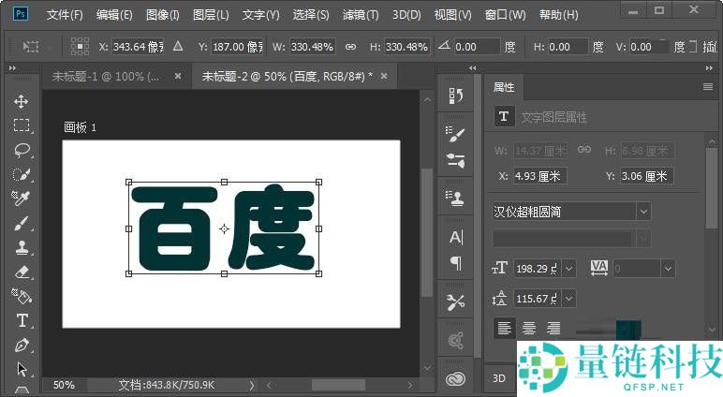The height and width of the screenshot is (397, 723).
Task: Choose the Eraser tool
Action: [21, 272]
